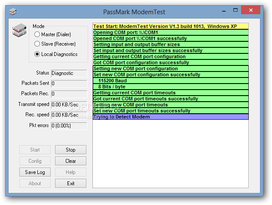Maximize the PassMark ModemTest window

click(235, 10)
